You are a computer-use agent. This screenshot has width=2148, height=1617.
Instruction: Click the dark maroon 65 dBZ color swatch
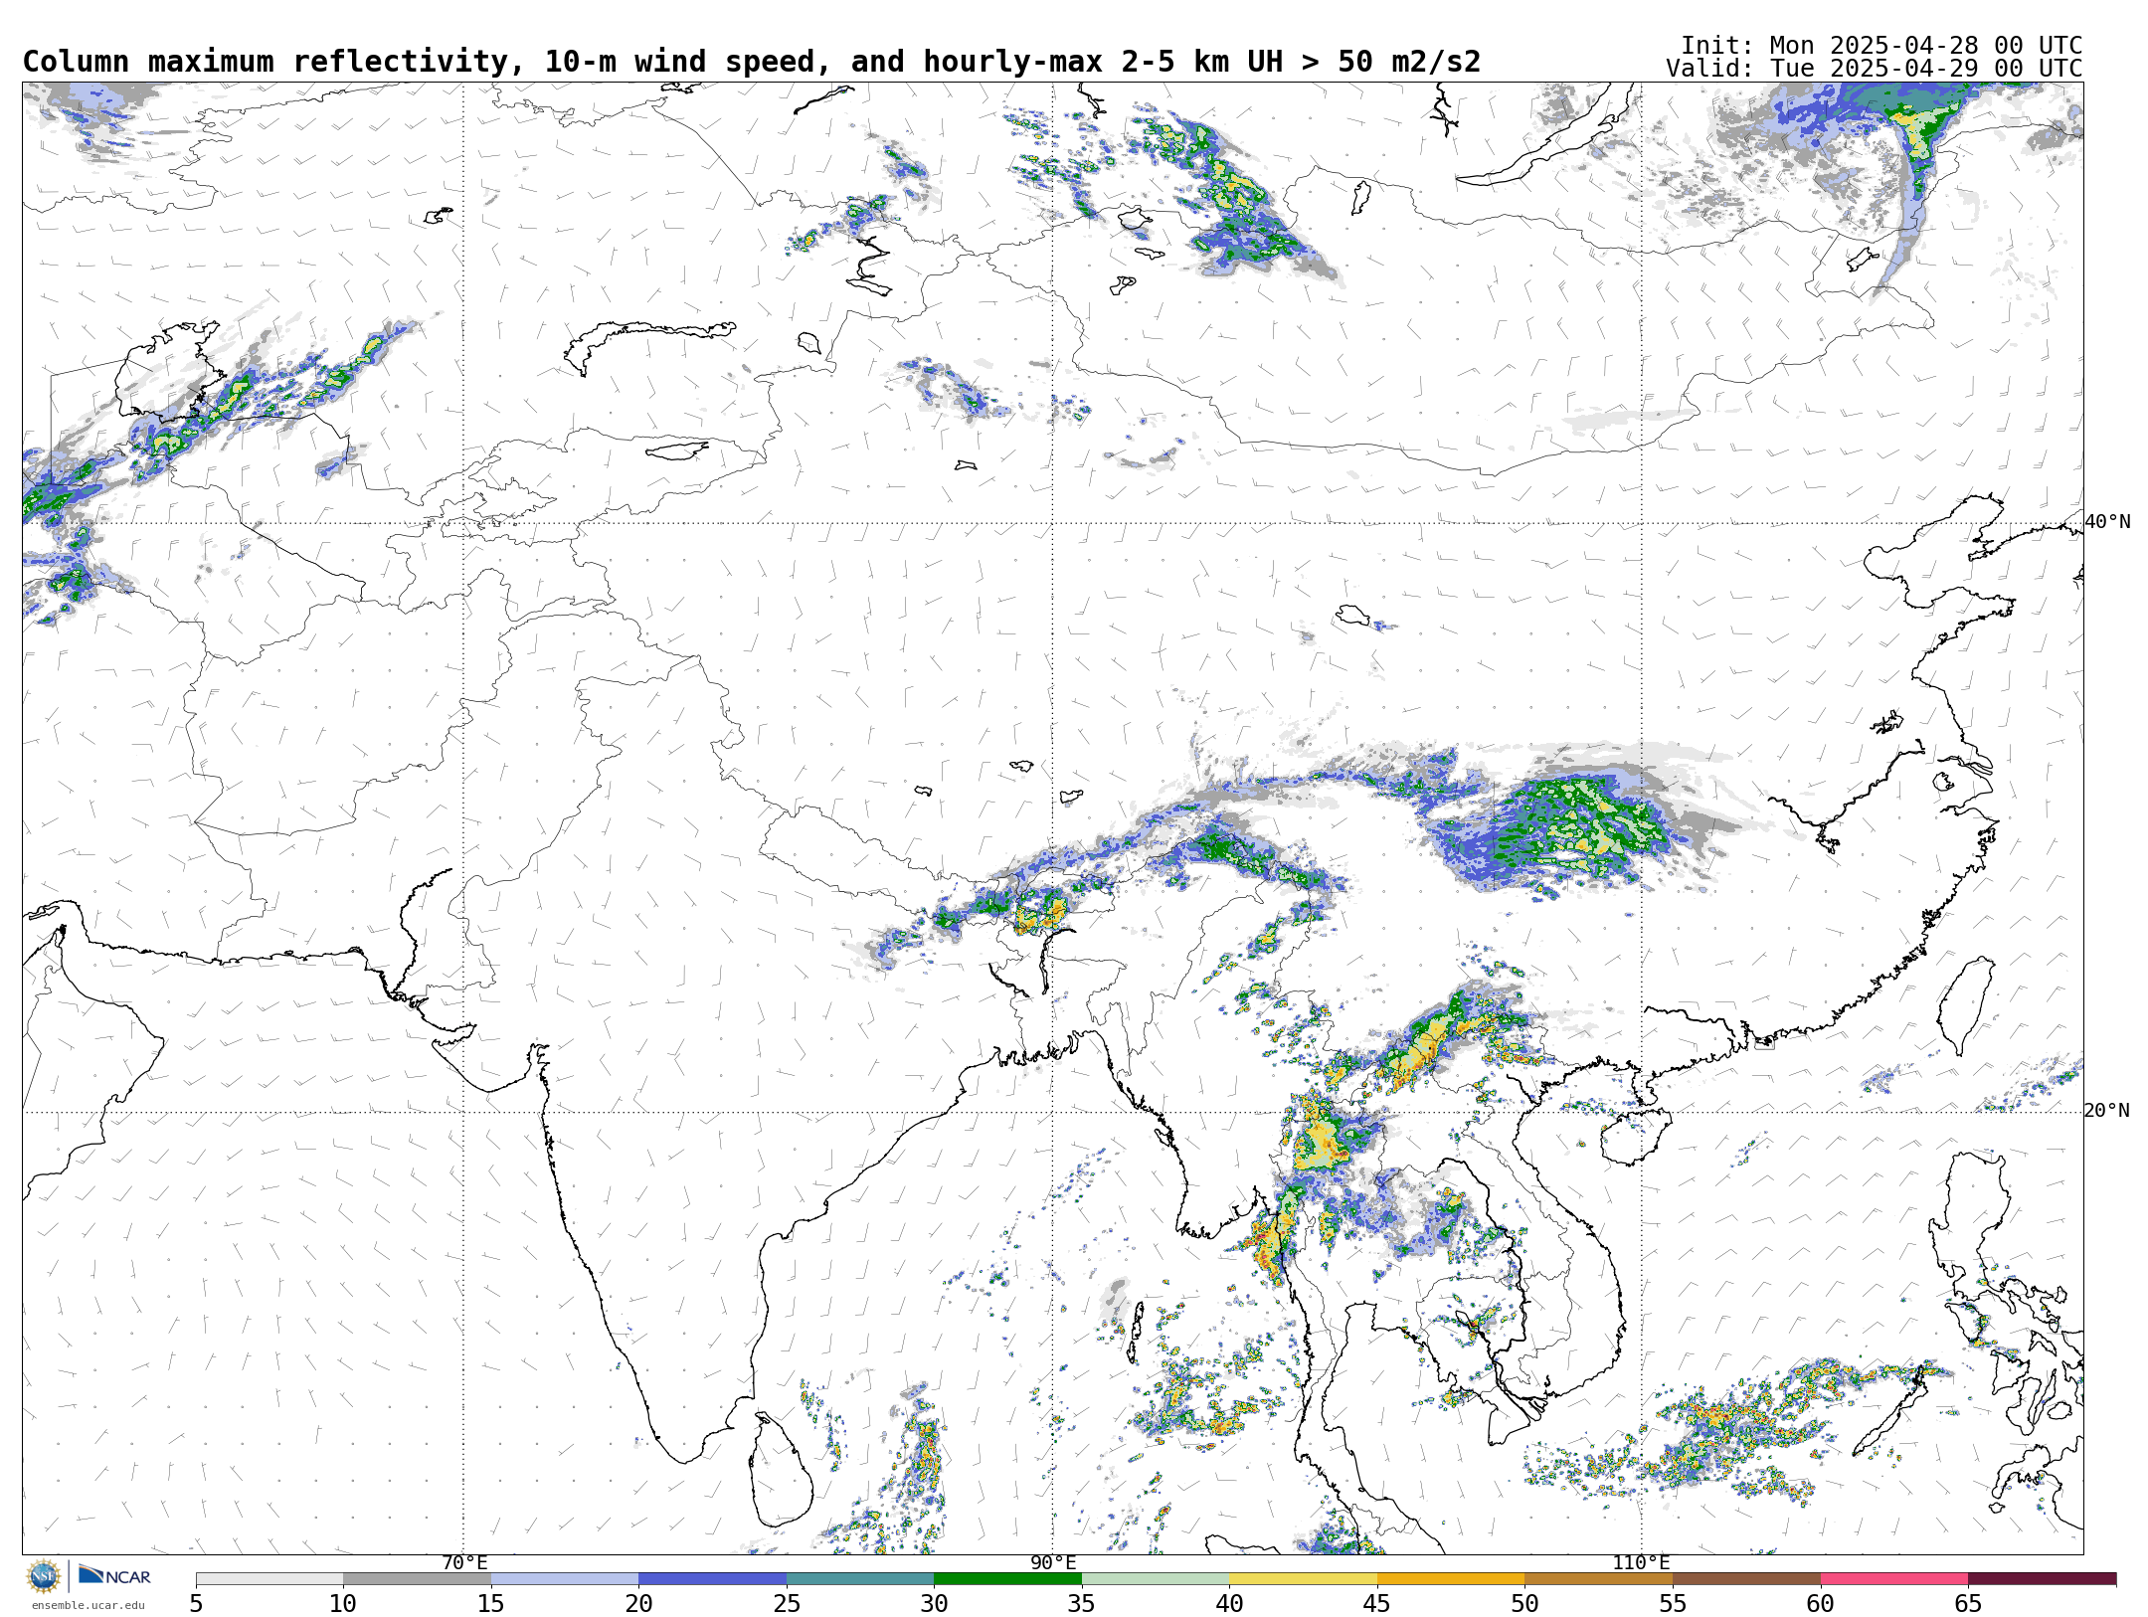(x=2042, y=1579)
